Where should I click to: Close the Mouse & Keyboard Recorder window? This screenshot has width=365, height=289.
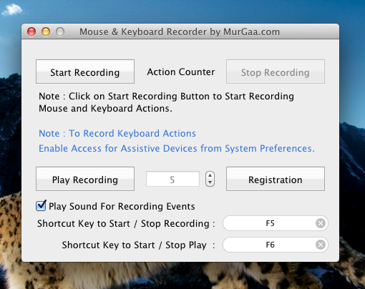[31, 31]
